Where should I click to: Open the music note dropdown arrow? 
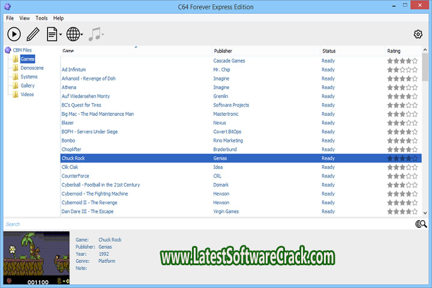coord(103,34)
